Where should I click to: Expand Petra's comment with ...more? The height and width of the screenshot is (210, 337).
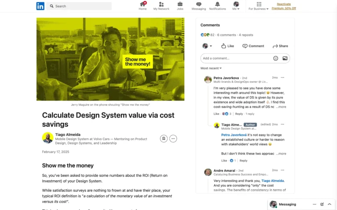[x=281, y=107]
